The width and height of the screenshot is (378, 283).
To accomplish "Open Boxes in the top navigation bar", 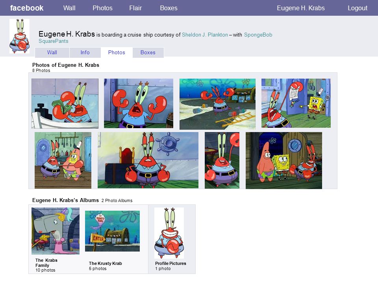I will [x=169, y=8].
